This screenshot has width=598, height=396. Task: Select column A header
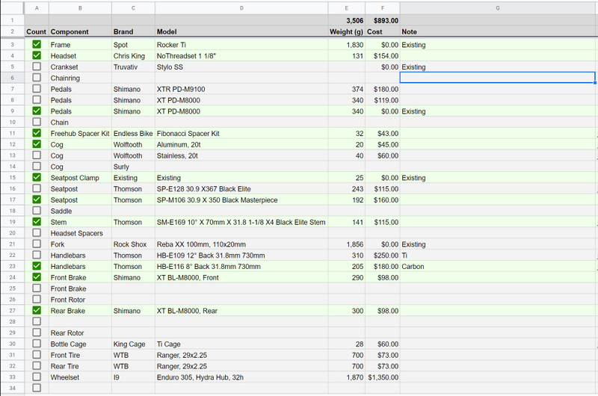[37, 8]
